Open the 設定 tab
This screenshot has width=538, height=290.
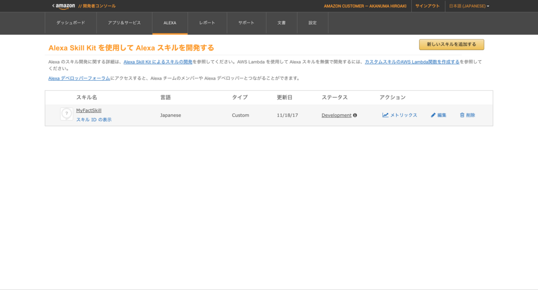[x=313, y=23]
